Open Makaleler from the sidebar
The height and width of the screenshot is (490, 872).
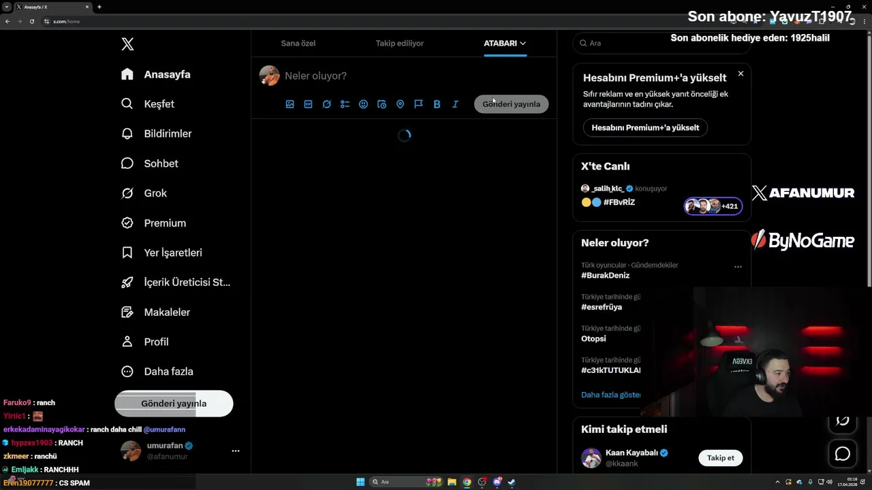pyautogui.click(x=156, y=312)
